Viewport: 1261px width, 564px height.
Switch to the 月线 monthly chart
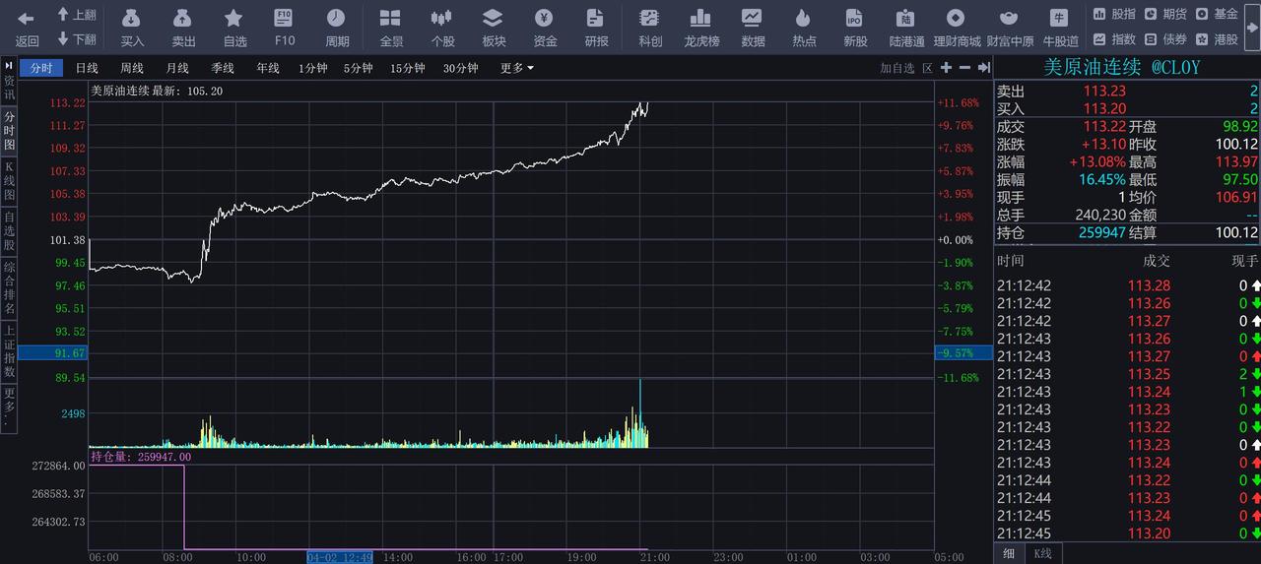(177, 68)
